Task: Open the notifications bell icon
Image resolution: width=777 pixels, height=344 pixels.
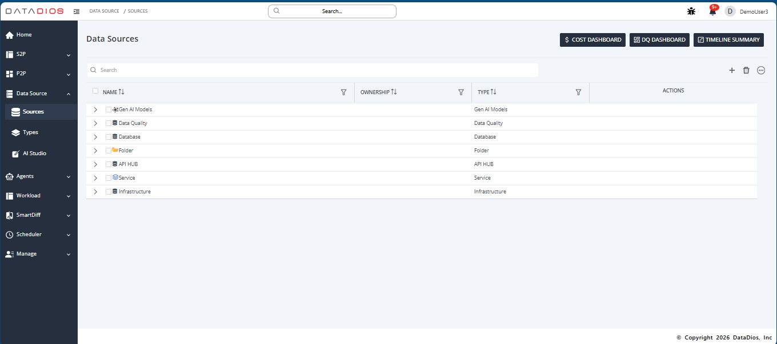Action: [x=712, y=11]
